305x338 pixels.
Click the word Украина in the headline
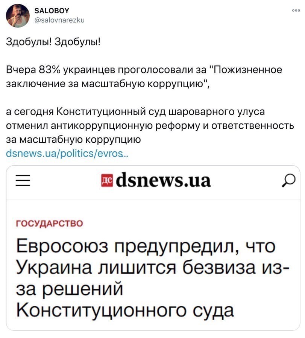point(54,268)
